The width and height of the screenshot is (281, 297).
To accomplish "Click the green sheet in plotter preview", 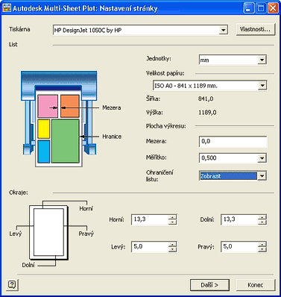I will 66,141.
